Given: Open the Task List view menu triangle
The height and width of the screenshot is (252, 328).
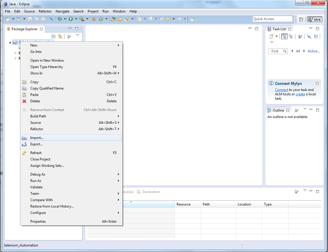Looking at the screenshot, I should pyautogui.click(x=272, y=42).
